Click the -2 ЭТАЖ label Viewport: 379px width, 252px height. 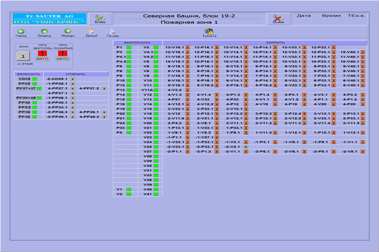[25, 64]
